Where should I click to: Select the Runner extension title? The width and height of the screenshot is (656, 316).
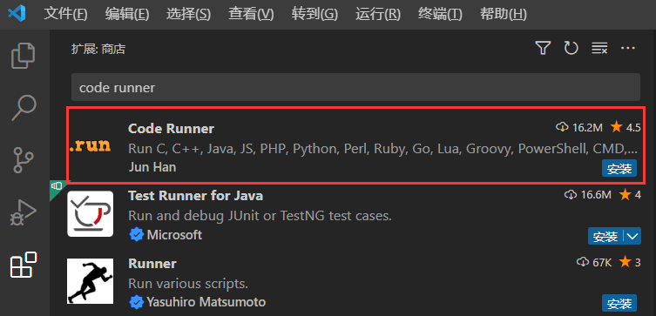point(152,263)
